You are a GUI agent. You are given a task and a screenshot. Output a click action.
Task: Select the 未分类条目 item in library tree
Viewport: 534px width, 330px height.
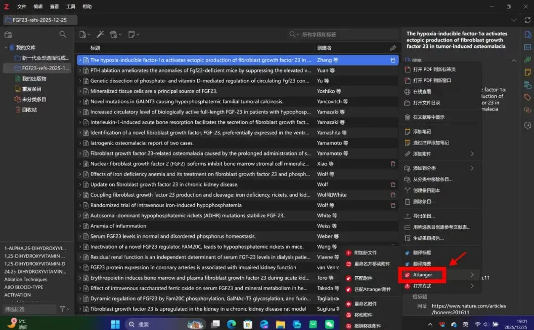click(x=31, y=99)
